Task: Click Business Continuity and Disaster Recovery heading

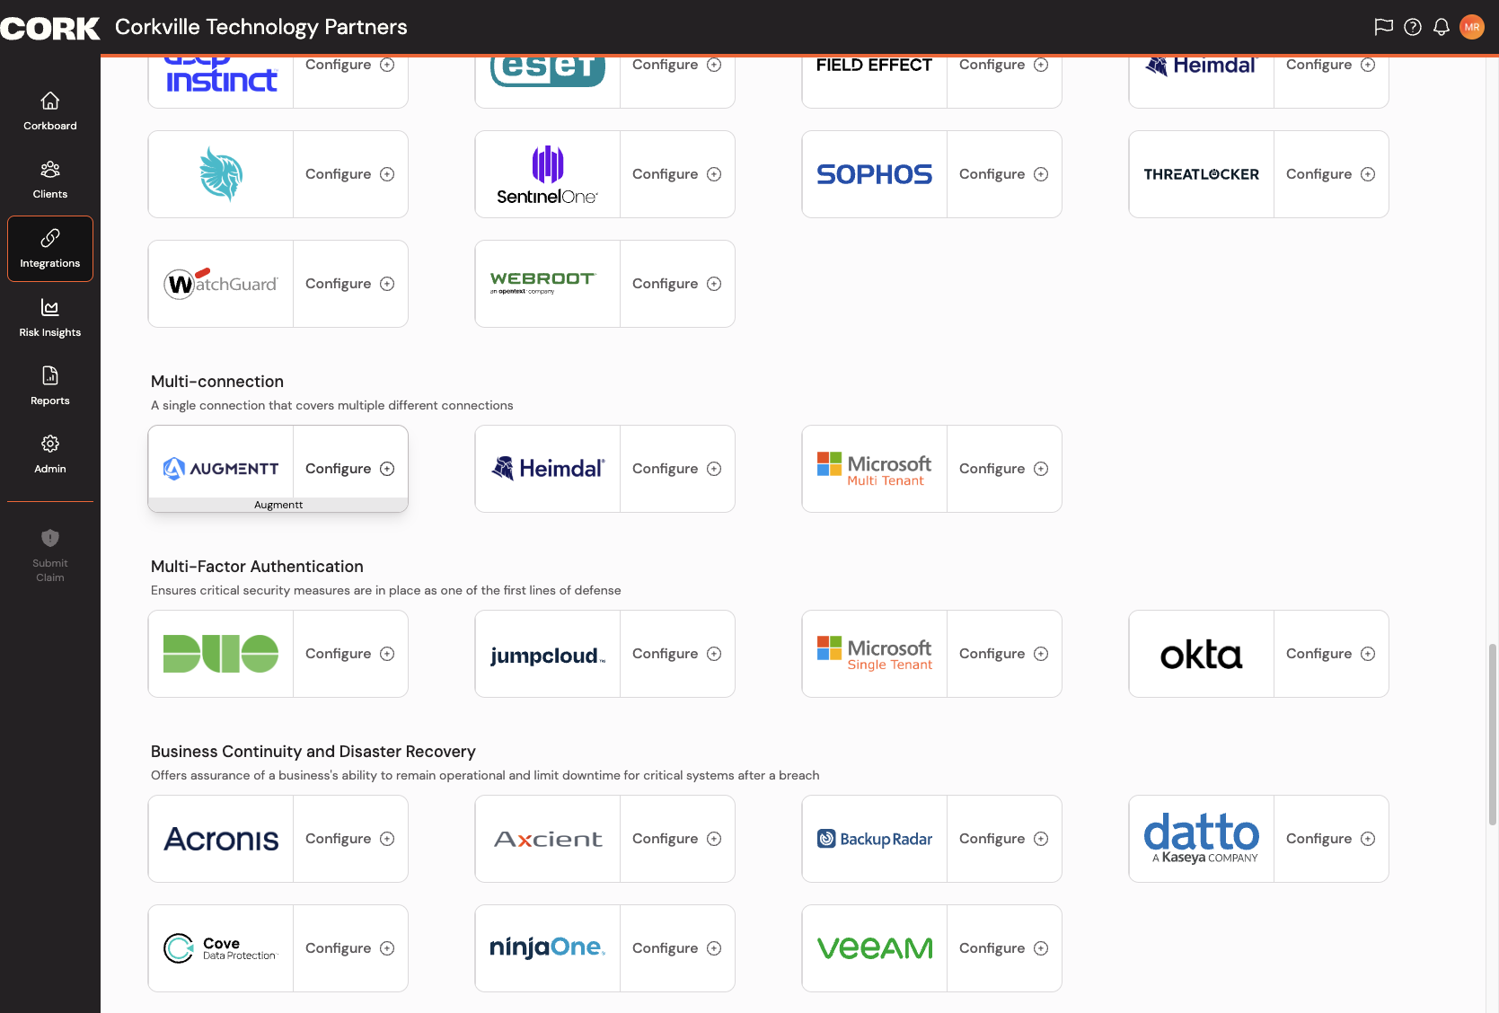Action: [x=313, y=752]
